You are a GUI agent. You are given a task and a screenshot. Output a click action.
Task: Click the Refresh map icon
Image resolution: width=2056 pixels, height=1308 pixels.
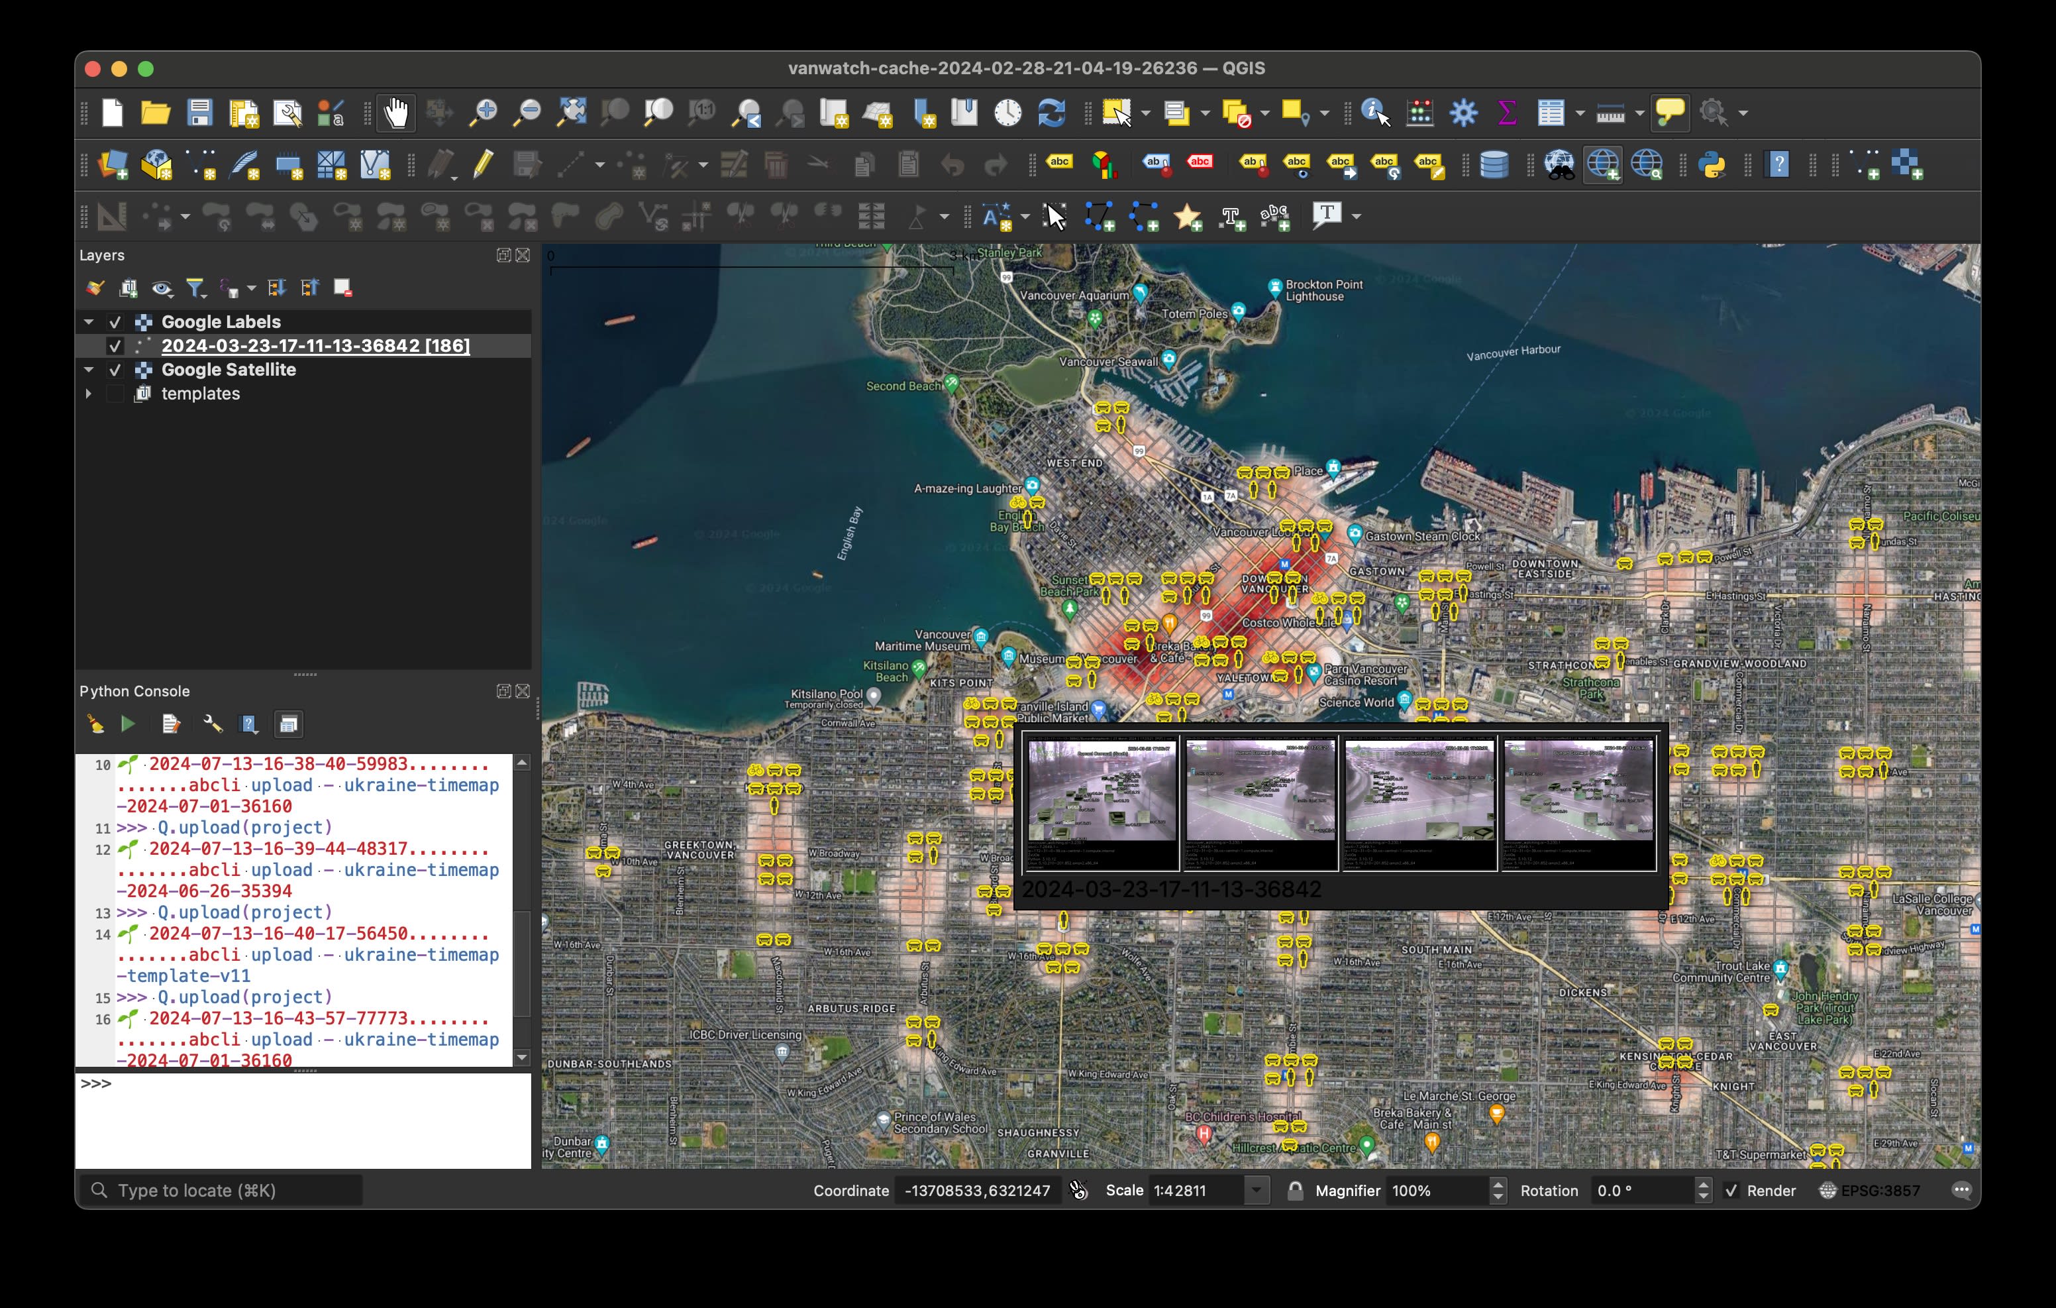tap(1052, 113)
